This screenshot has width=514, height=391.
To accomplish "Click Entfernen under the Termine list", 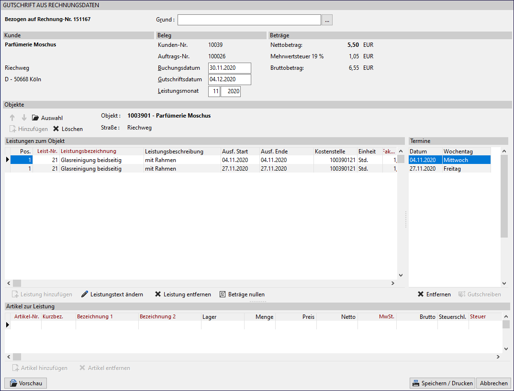I will pos(434,294).
